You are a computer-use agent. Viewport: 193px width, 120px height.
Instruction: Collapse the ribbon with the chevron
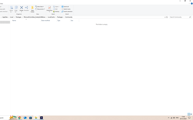tap(189, 4)
